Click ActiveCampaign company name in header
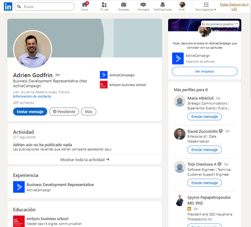251x227 pixels. coord(122,75)
